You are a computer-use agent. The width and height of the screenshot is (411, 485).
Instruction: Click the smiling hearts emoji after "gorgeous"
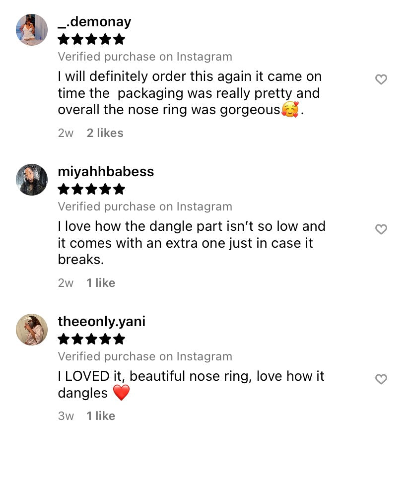(290, 110)
